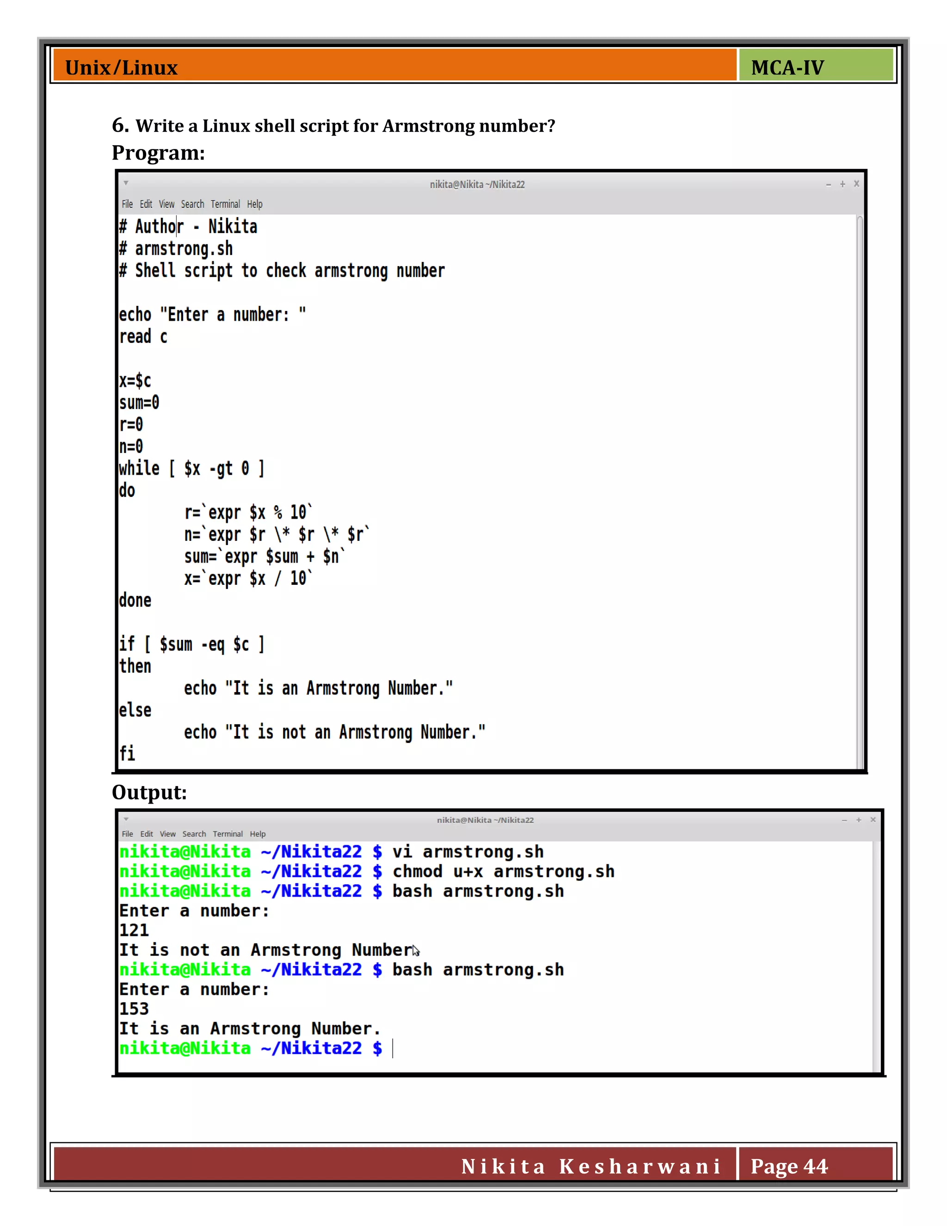Click the 'sum=0' line

coord(139,402)
